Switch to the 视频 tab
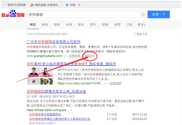The width and height of the screenshot is (182, 125). [105, 24]
